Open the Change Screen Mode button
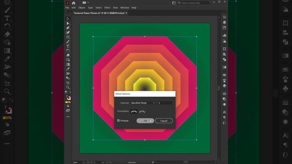This screenshot has height=164, width=292. pos(68,111)
